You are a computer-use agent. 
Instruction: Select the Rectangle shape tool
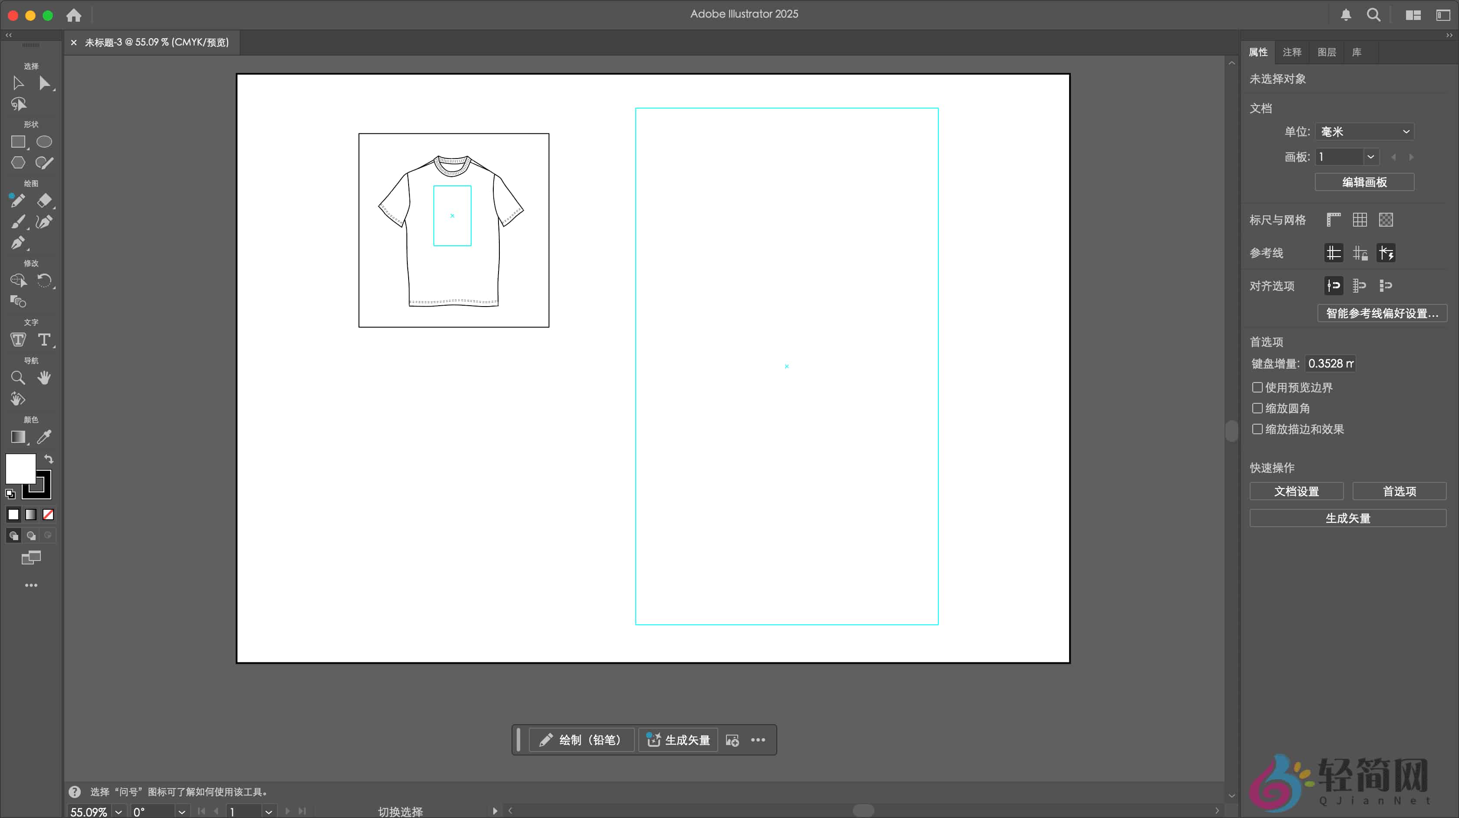tap(17, 142)
